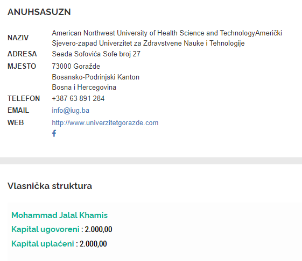Click the ANUHSASUZN heading
Image resolution: width=302 pixels, height=261 pixels.
39,12
